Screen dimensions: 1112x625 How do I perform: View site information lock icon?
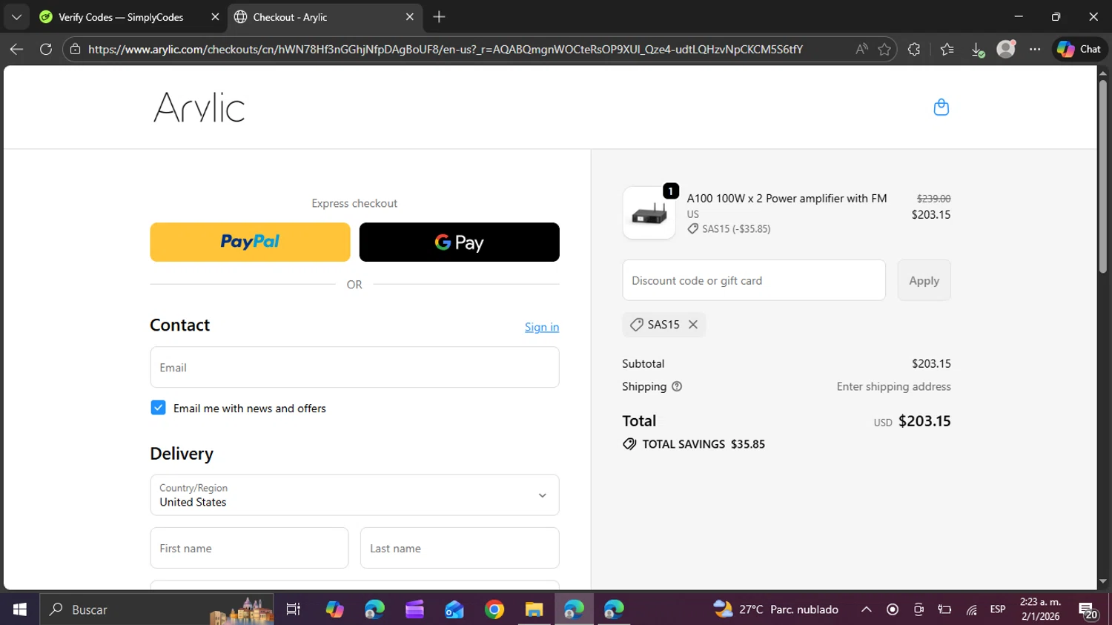click(x=75, y=49)
